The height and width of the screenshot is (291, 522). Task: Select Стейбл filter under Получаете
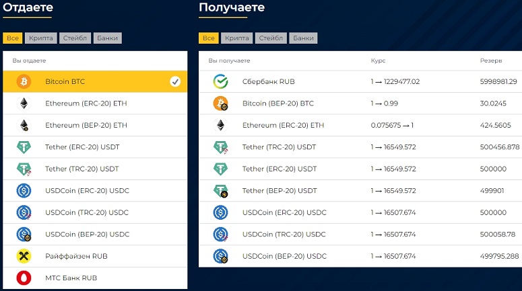click(x=271, y=38)
